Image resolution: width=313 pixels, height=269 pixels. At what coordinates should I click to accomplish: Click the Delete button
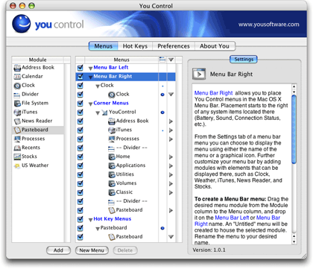tap(125, 250)
